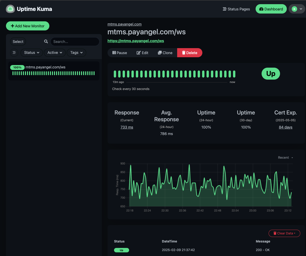Viewport: 306px width, 256px height.
Task: Delete the mtms.payangel.com/ws monitor
Action: [190, 53]
